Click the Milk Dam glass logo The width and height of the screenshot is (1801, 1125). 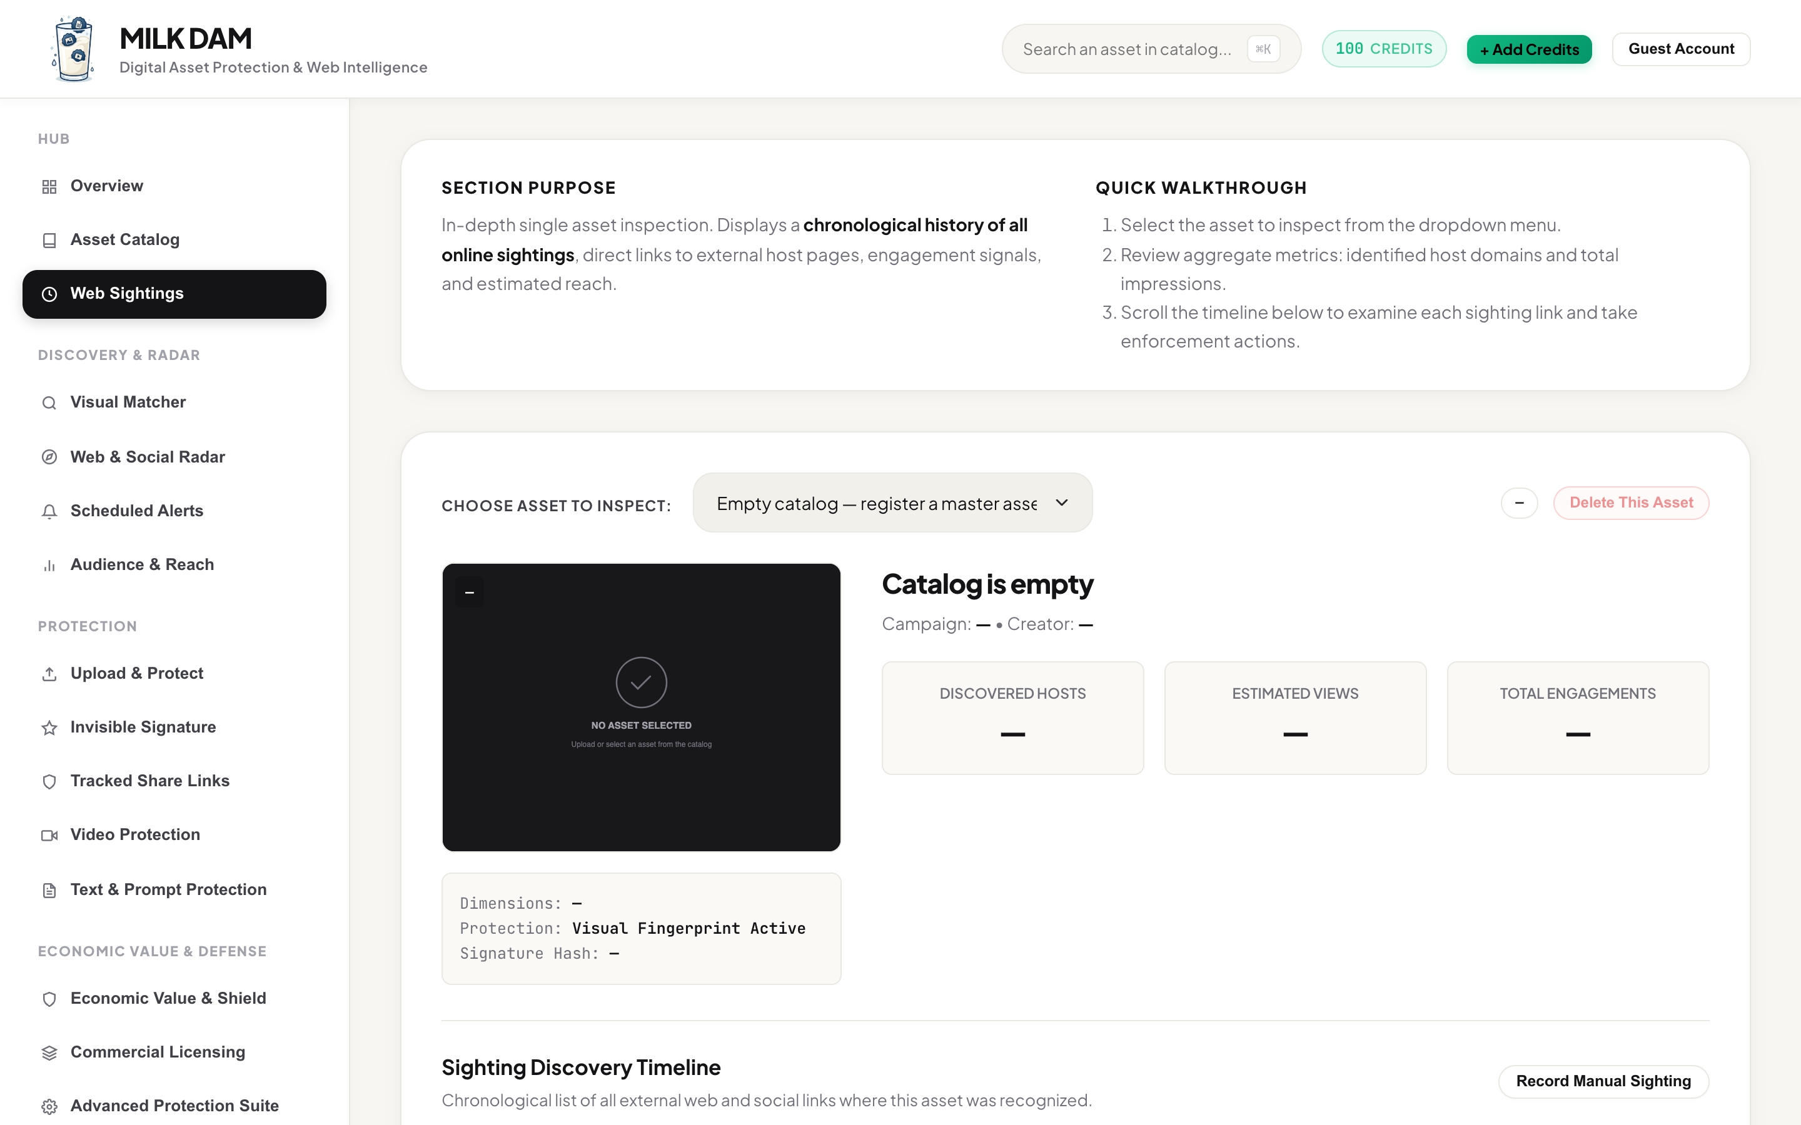click(x=74, y=49)
